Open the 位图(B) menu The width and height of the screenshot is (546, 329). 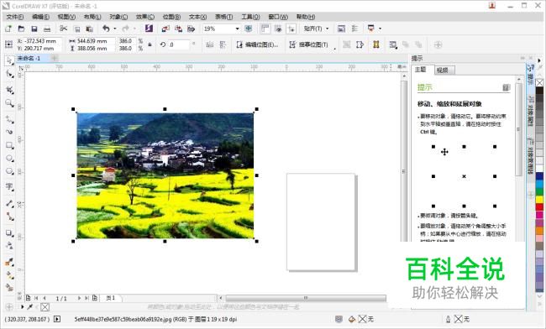click(171, 17)
